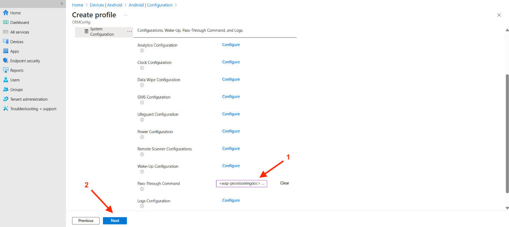This screenshot has width=509, height=227.
Task: Click Configure link for Clock Configuration
Action: (x=231, y=62)
